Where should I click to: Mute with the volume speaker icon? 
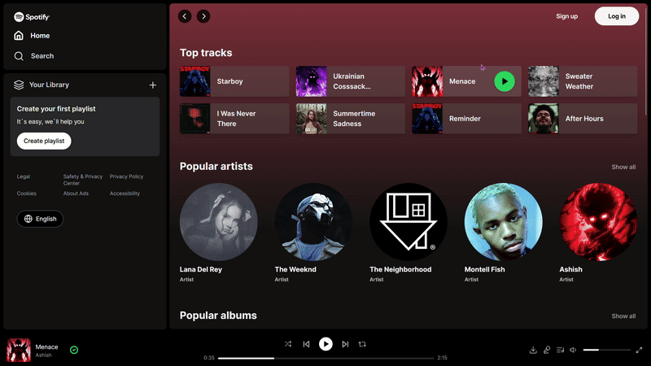point(573,350)
